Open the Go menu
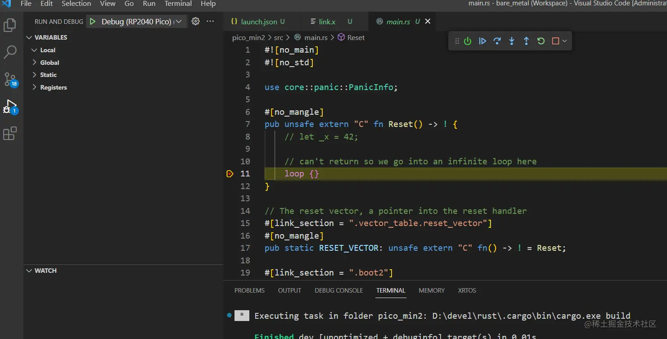667x339 pixels. coord(129,4)
